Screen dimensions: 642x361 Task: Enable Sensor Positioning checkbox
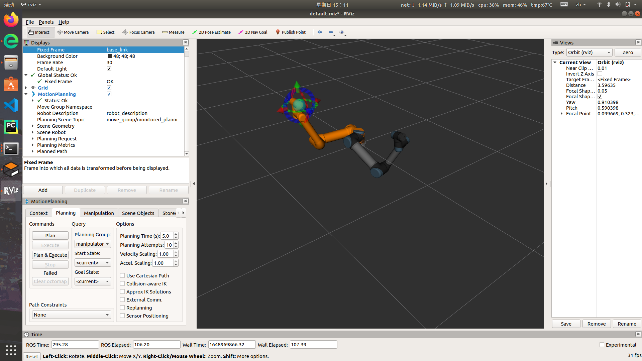tap(123, 316)
